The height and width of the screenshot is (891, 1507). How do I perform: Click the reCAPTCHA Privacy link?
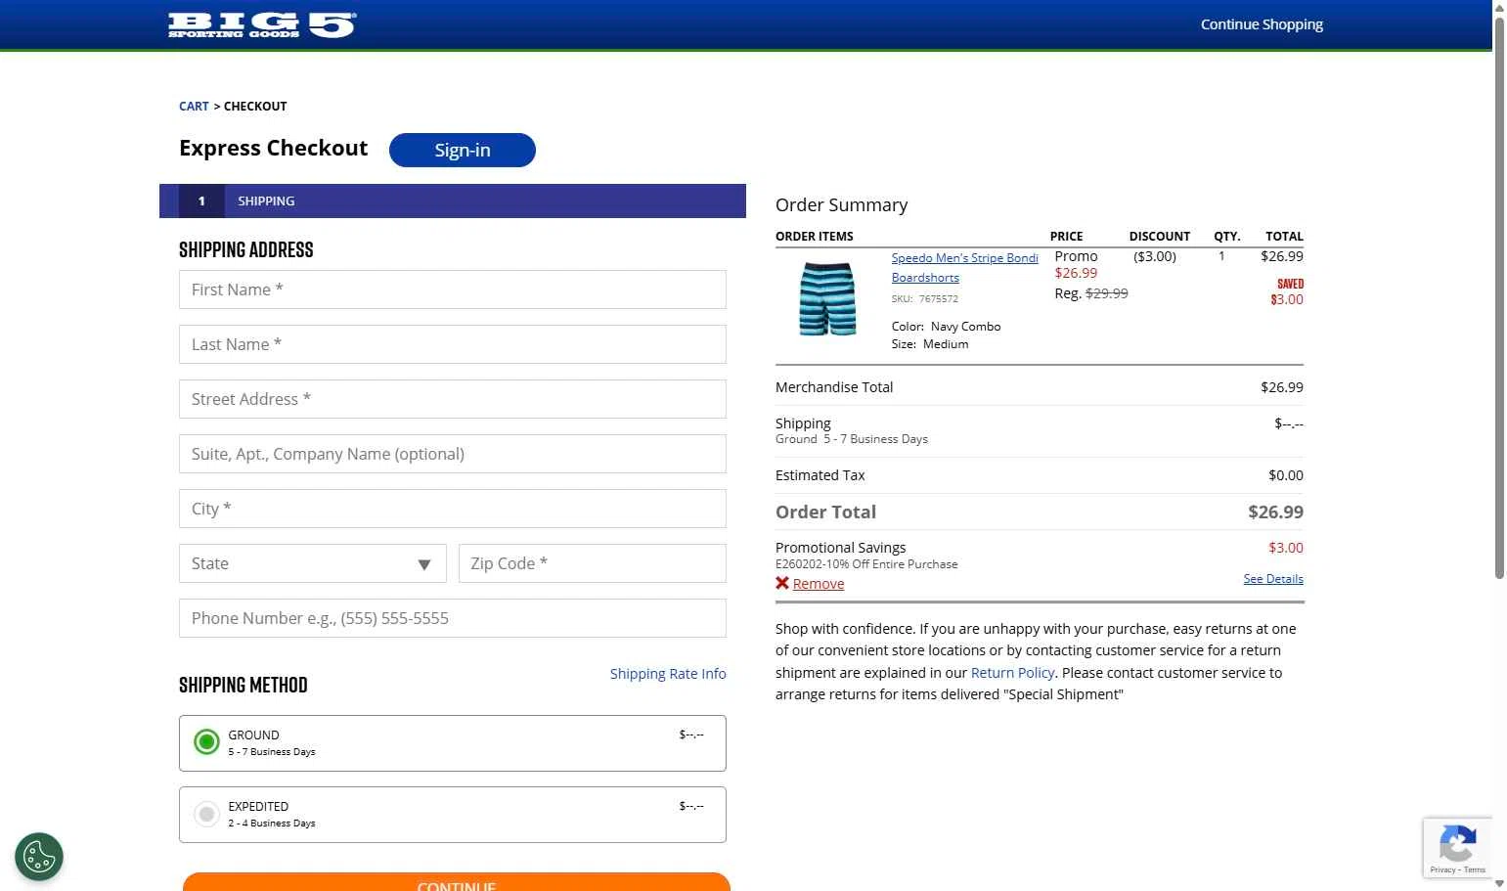(1442, 869)
